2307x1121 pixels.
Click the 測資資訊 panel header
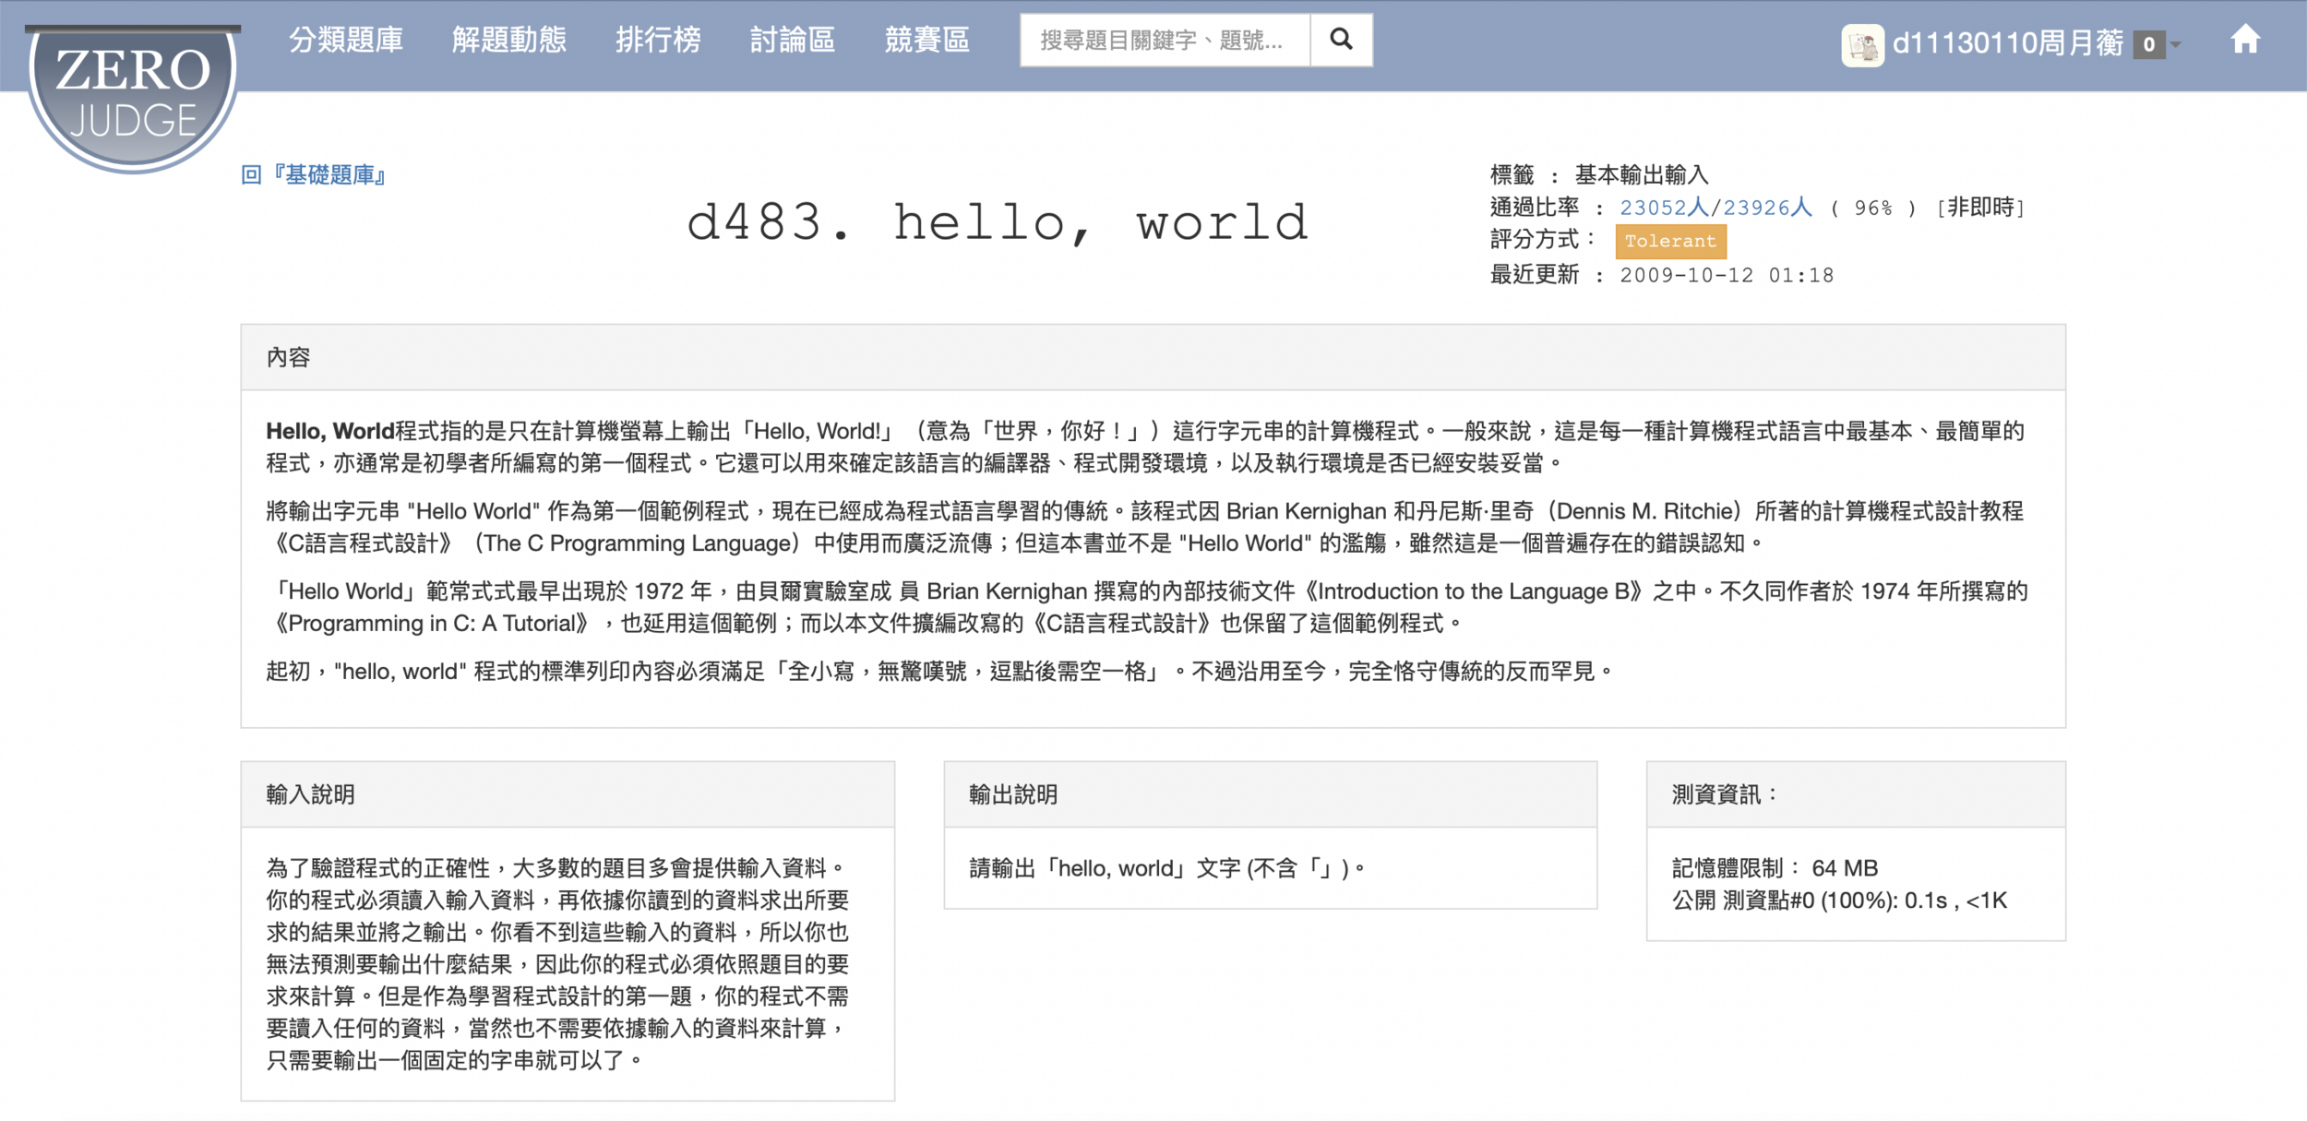pyautogui.click(x=1724, y=794)
